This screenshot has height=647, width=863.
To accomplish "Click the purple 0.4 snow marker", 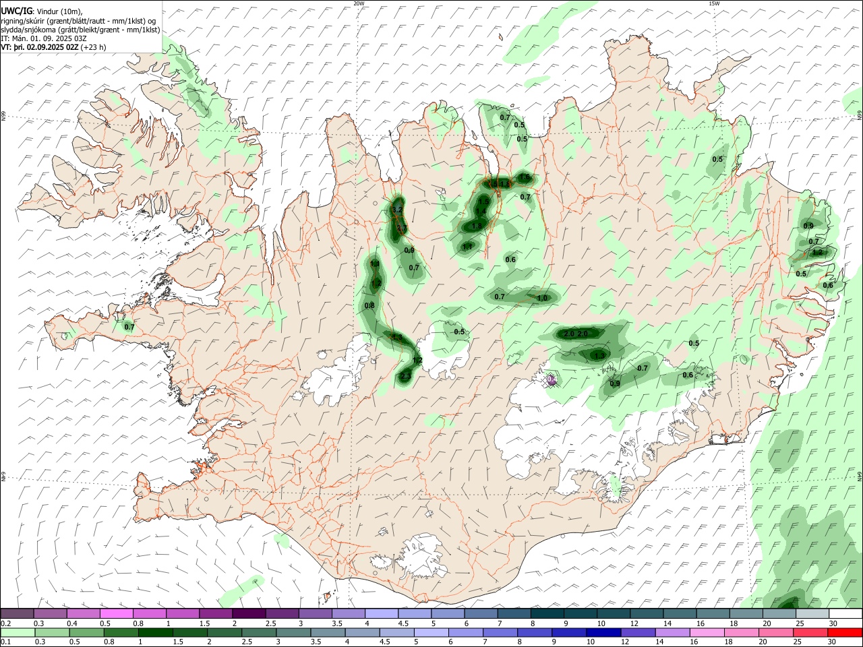I will click(551, 380).
